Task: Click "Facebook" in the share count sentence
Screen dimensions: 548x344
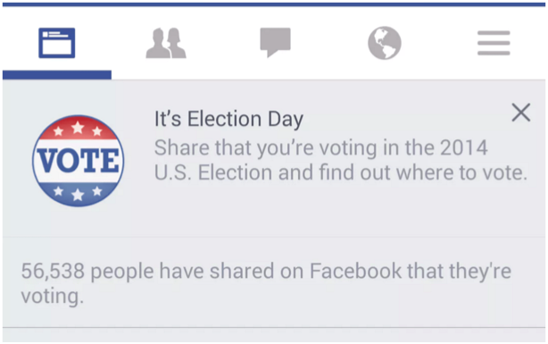Action: [x=356, y=271]
